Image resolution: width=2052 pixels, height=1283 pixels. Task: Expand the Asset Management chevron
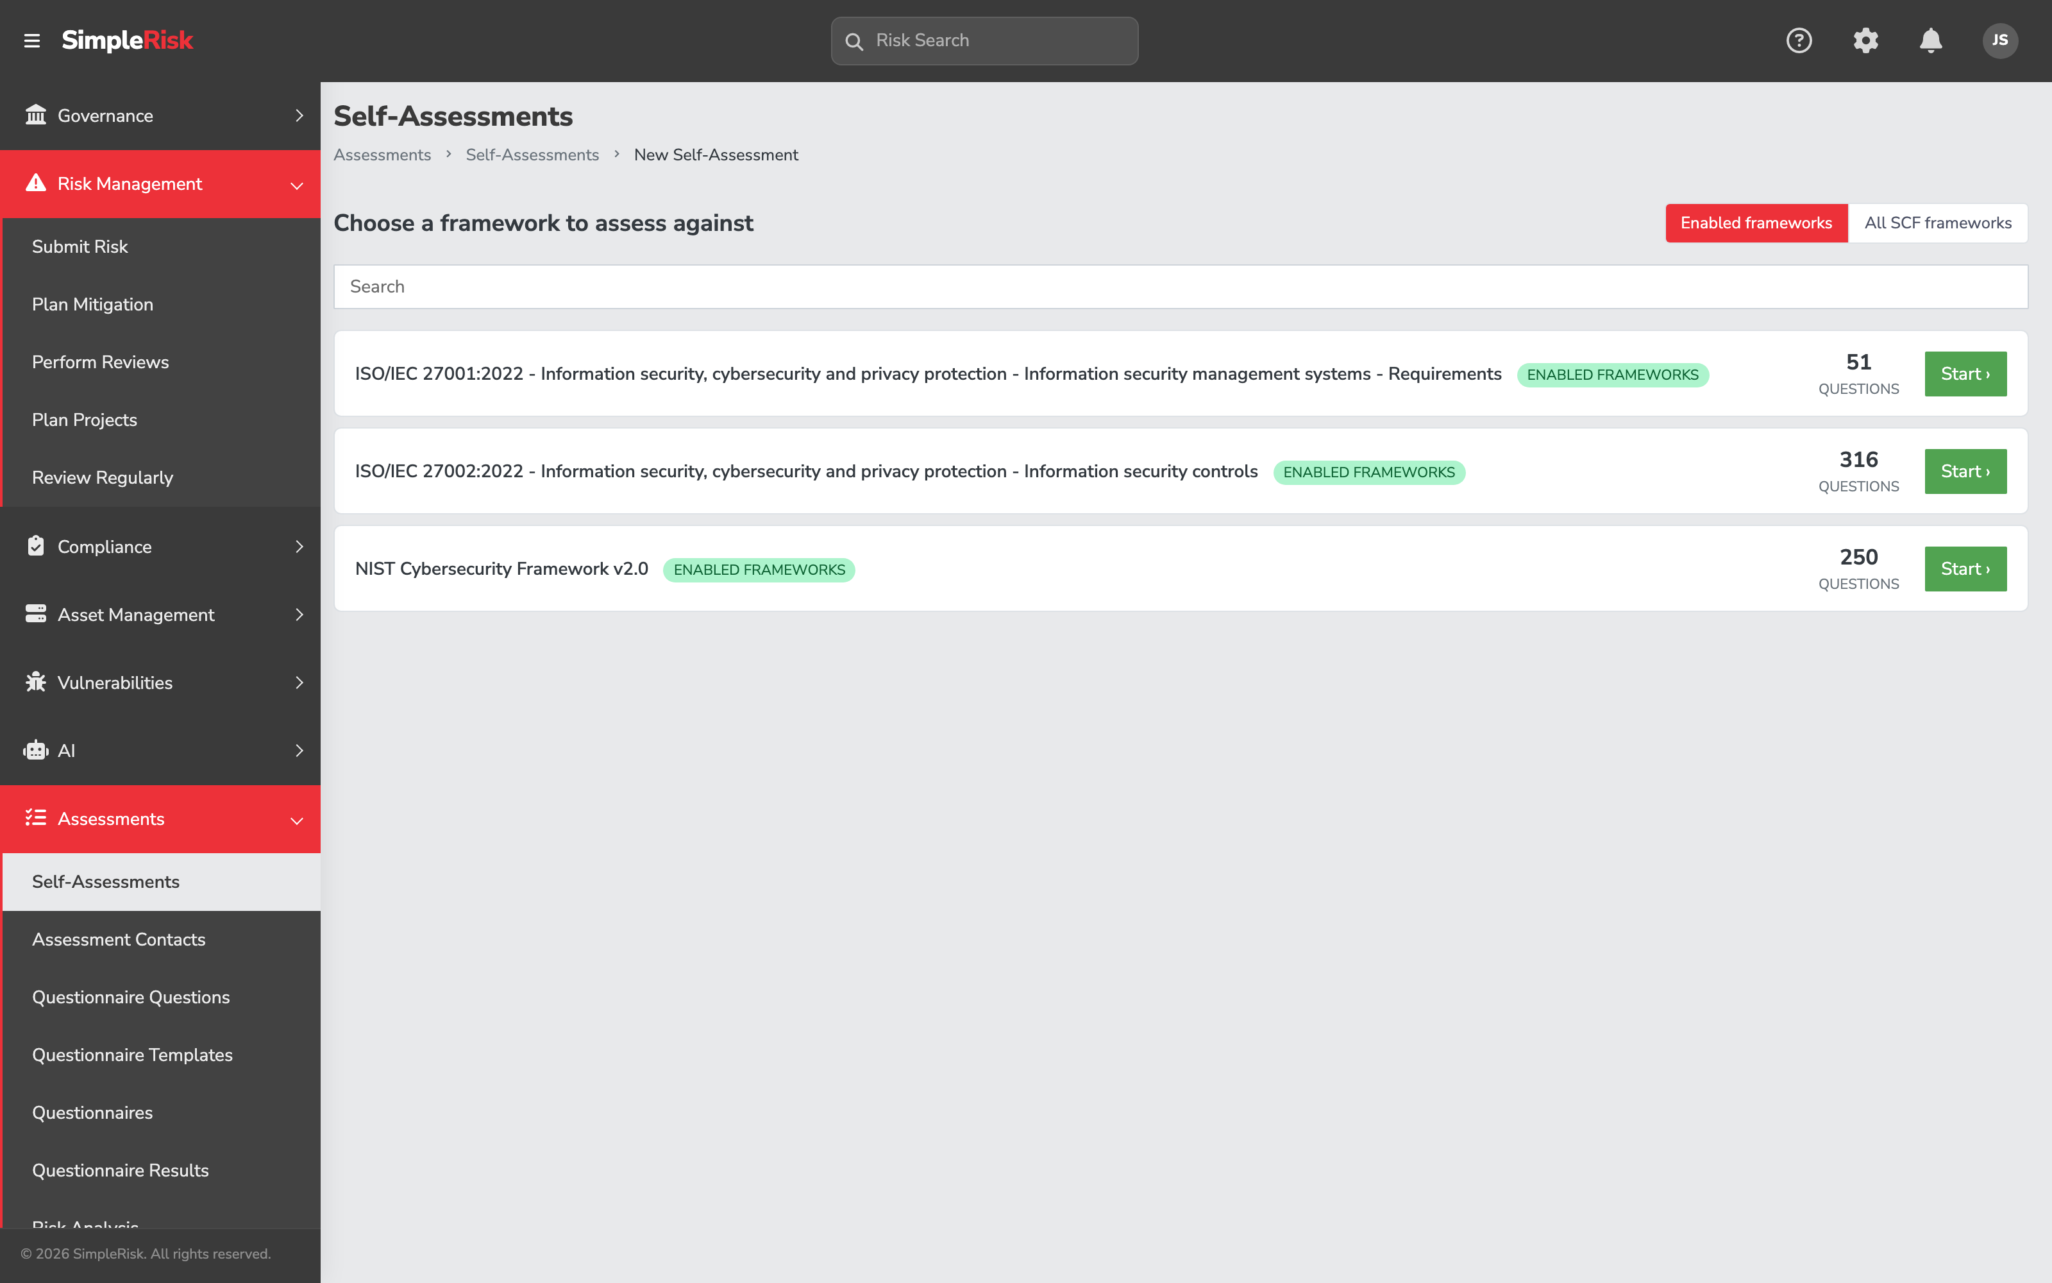click(298, 615)
